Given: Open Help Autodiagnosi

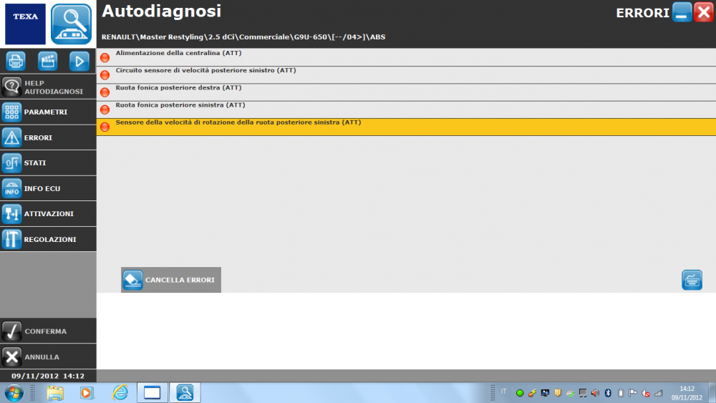Looking at the screenshot, I should 48,87.
